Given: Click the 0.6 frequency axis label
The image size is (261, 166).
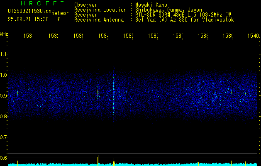Looking at the screenshot, I should click(x=3, y=158).
